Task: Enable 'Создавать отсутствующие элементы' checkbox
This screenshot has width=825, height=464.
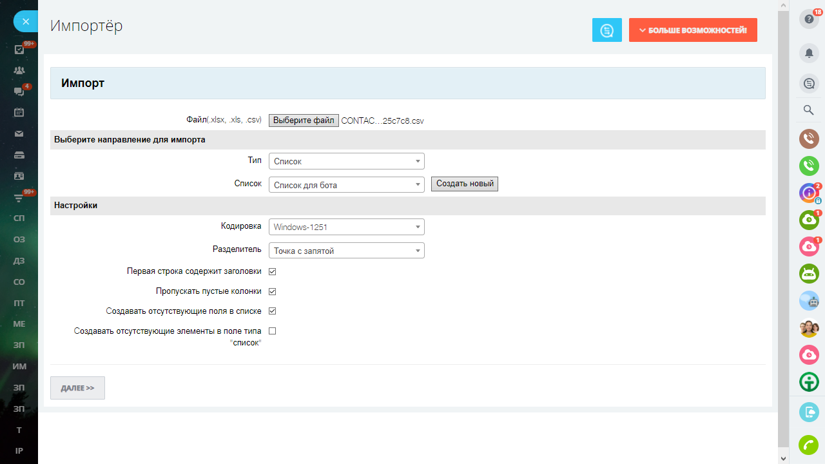Action: coord(272,331)
